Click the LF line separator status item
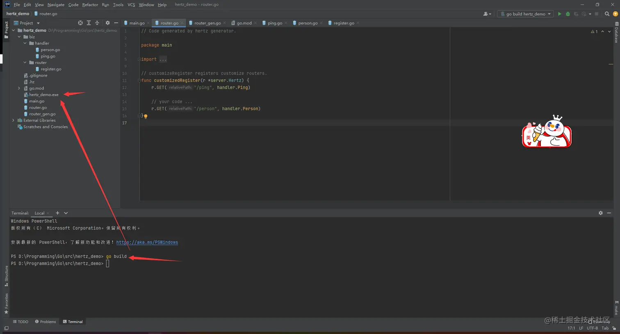 (581, 328)
